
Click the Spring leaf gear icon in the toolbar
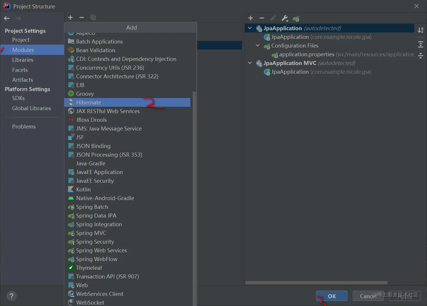coord(296,19)
